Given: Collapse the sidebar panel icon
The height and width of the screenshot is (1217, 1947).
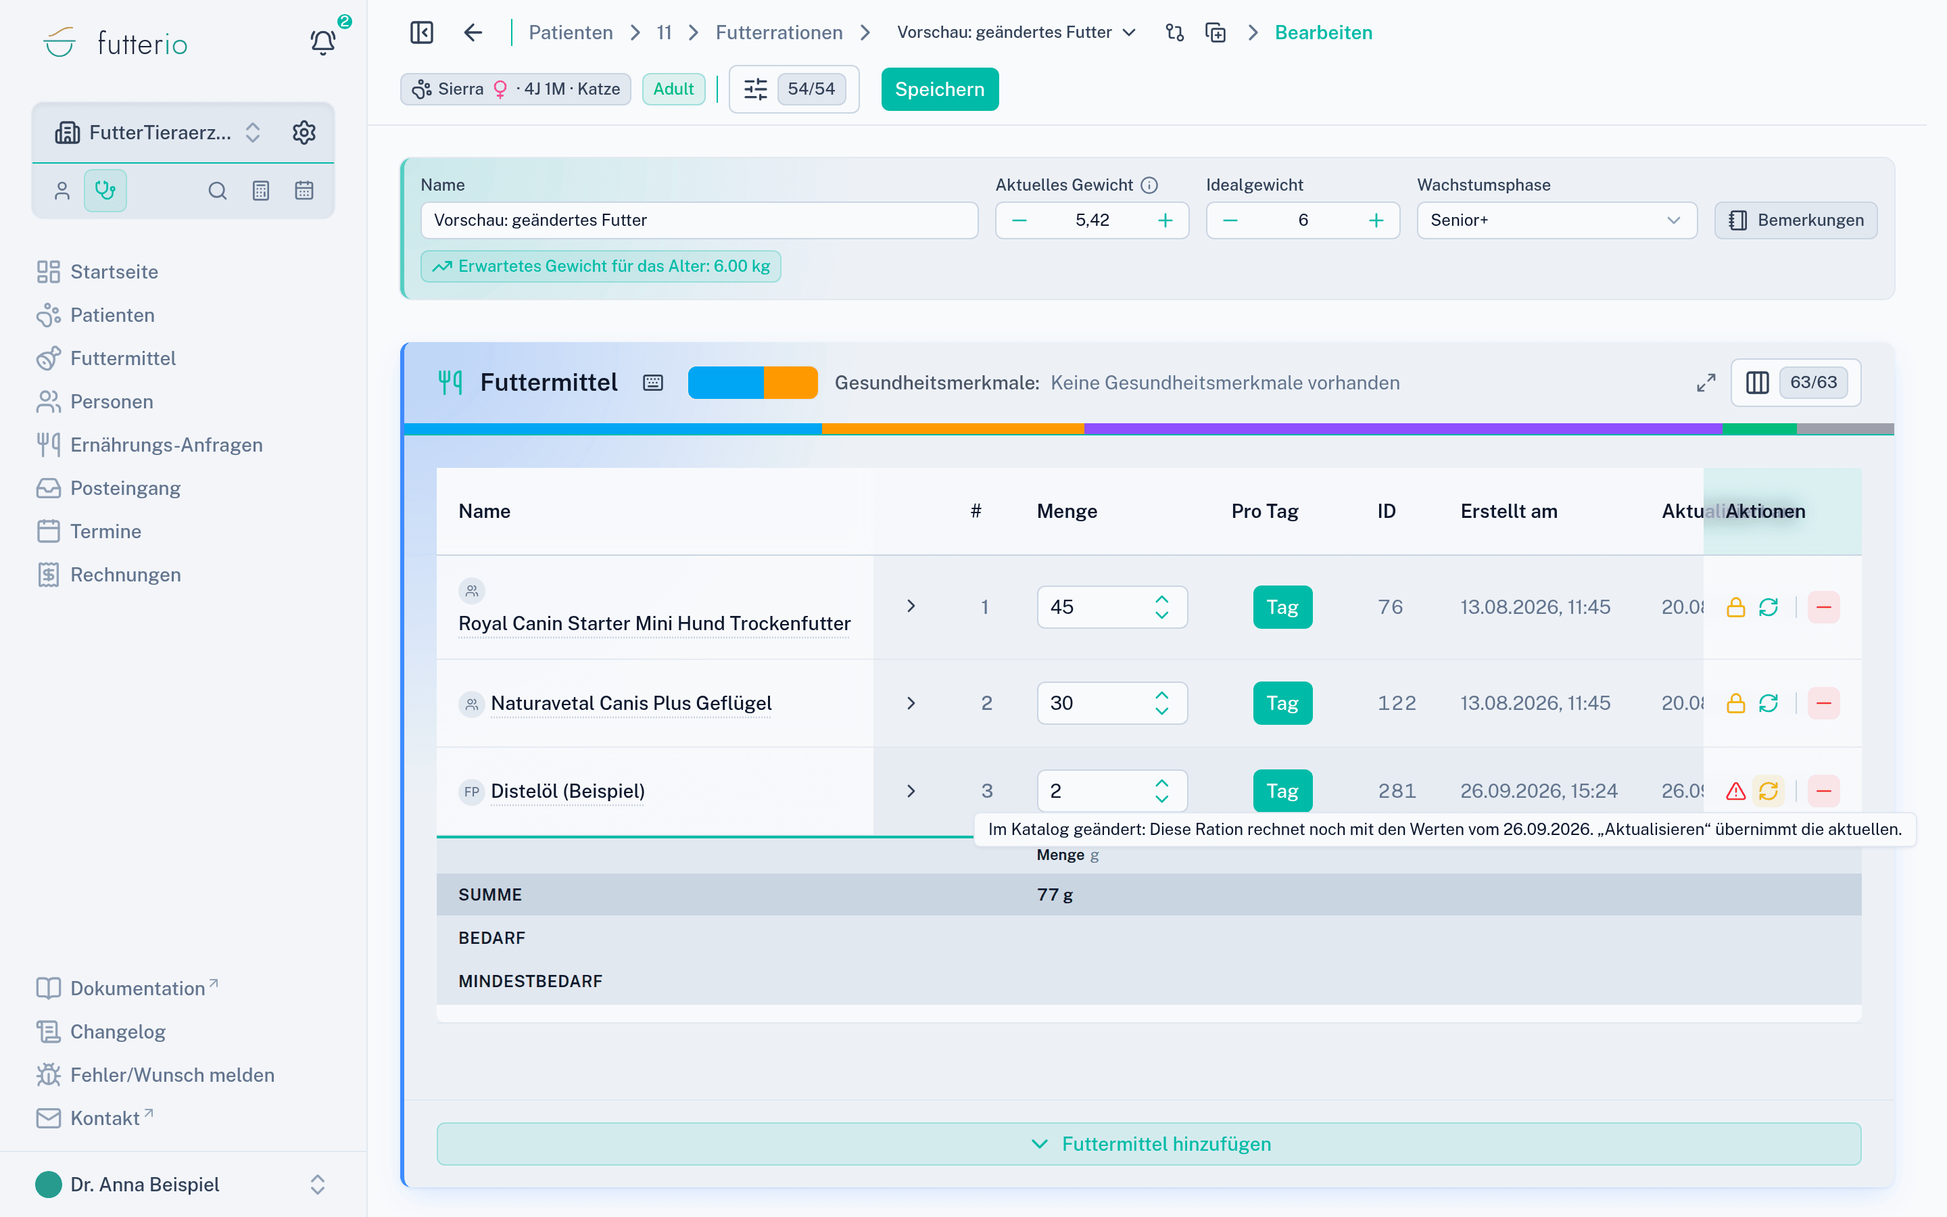Looking at the screenshot, I should coord(422,32).
